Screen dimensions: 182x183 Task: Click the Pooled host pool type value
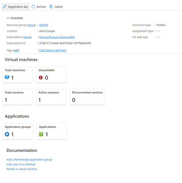click(x=161, y=25)
